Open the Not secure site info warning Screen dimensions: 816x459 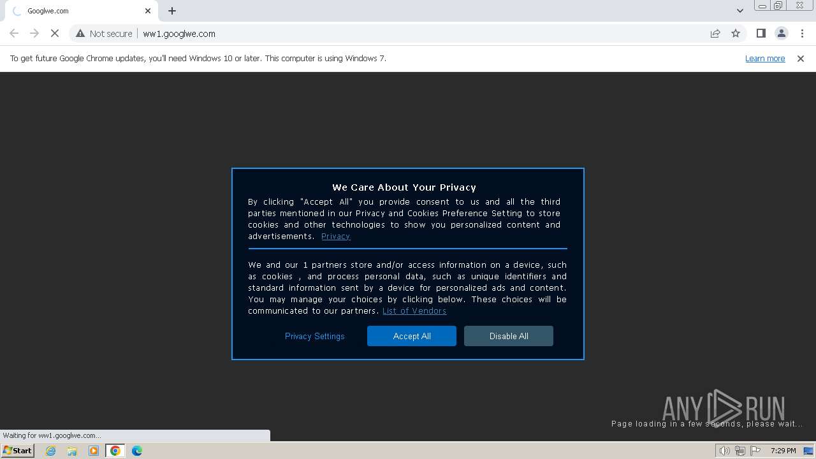coord(104,33)
